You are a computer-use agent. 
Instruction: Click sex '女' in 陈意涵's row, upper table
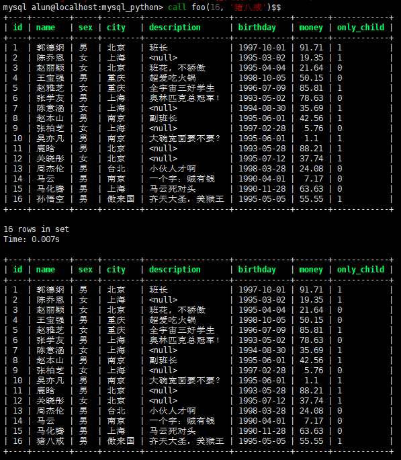point(83,108)
